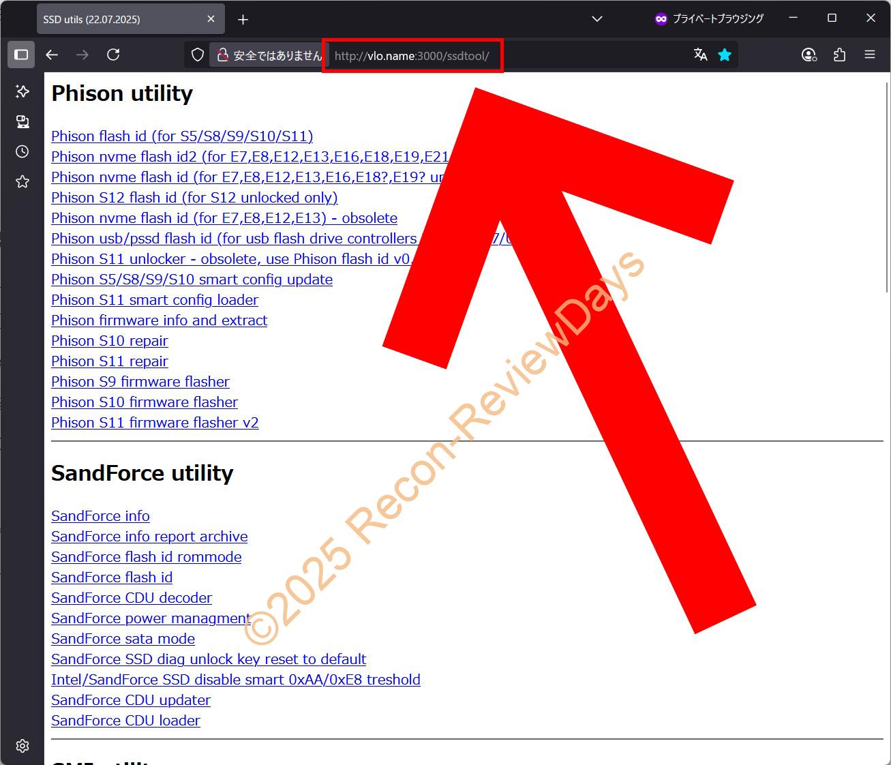Close the SSD utils tab
Screen dimensions: 891x765
point(211,19)
